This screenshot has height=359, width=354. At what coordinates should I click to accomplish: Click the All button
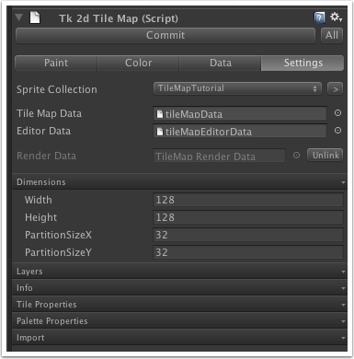coord(332,35)
